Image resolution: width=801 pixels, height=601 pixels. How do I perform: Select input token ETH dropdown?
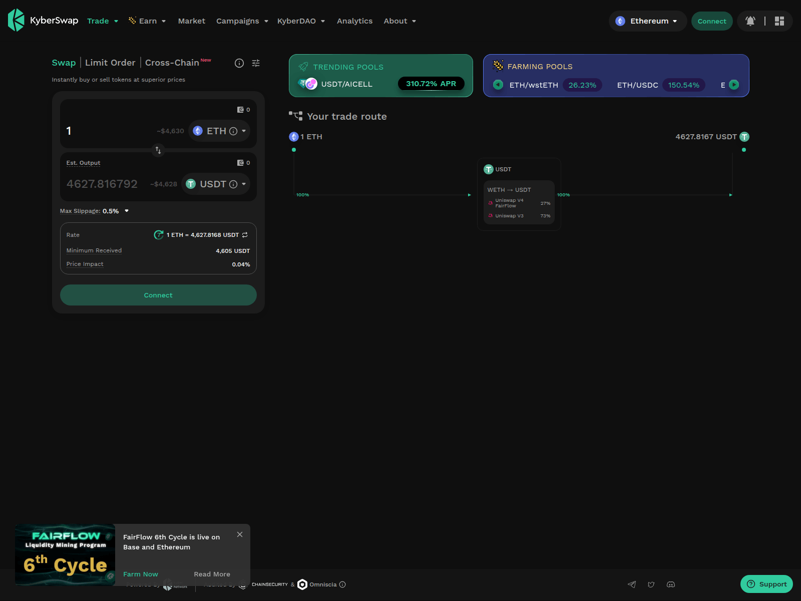(219, 131)
